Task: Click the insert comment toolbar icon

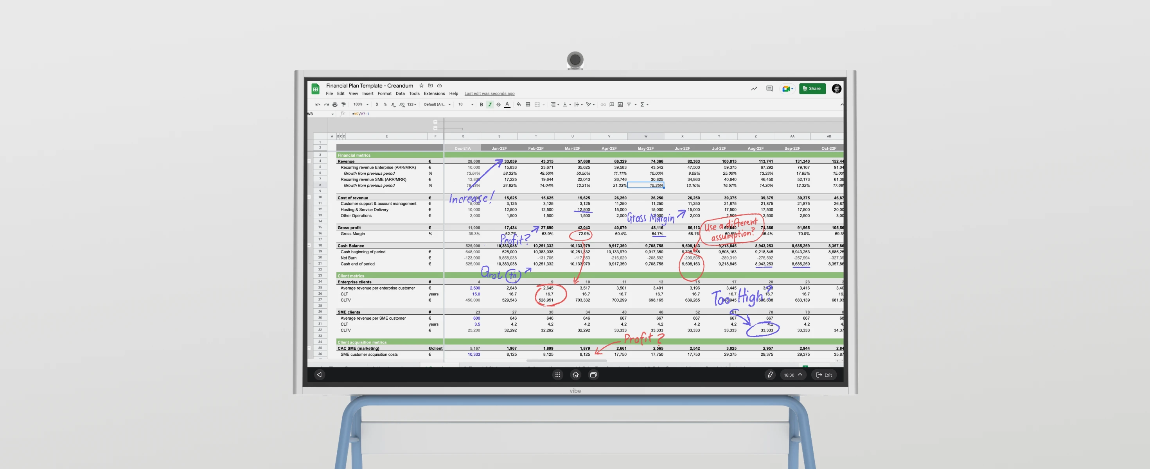Action: (612, 104)
